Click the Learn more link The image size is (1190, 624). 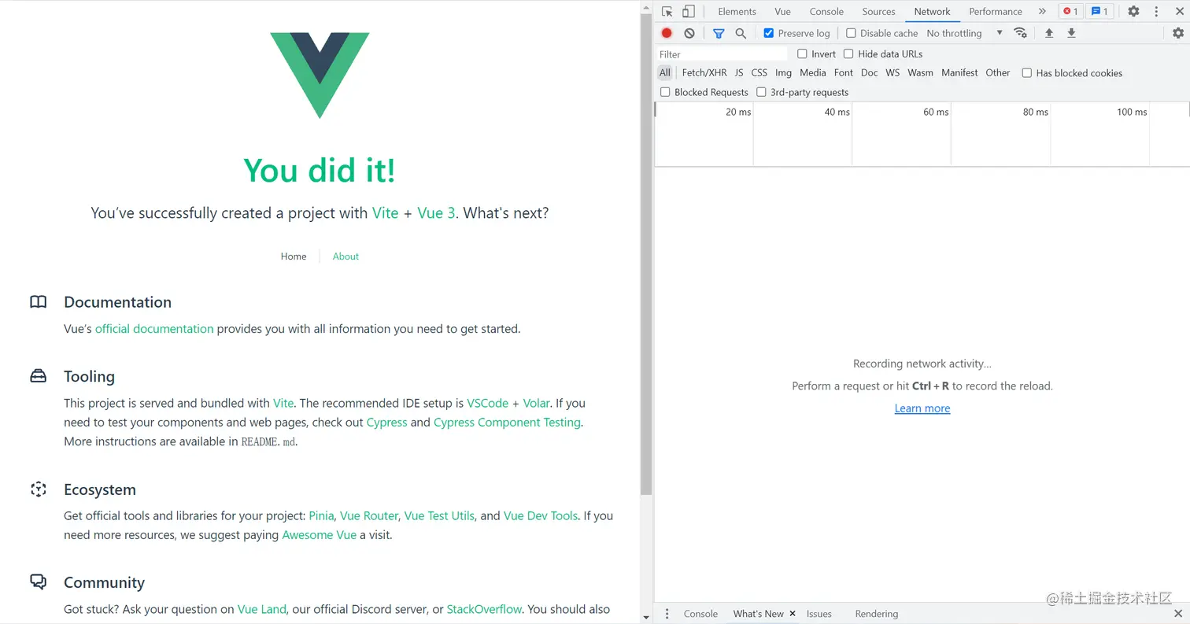922,408
